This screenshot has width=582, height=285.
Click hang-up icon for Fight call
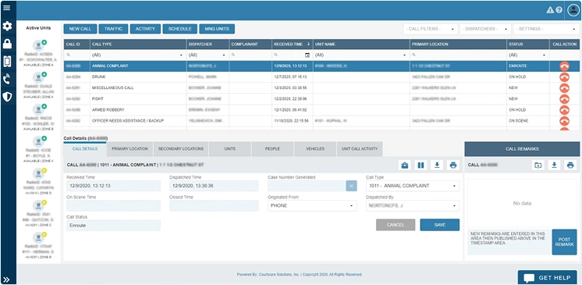(x=564, y=99)
